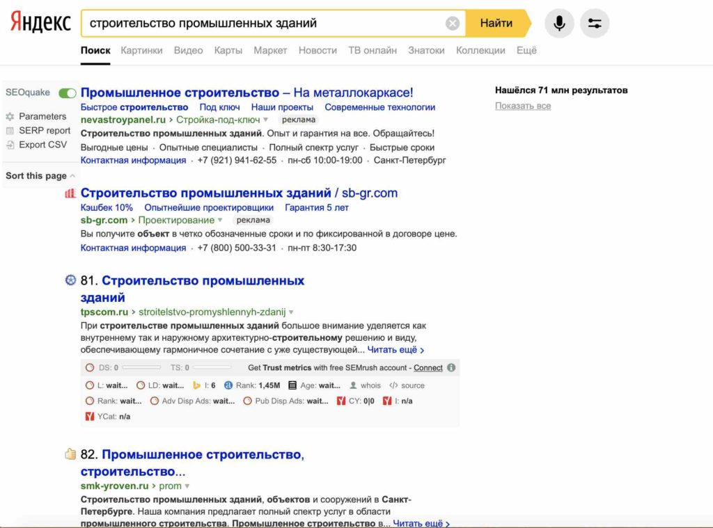Expand the Ещё menu
This screenshot has height=528, width=713.
[526, 51]
